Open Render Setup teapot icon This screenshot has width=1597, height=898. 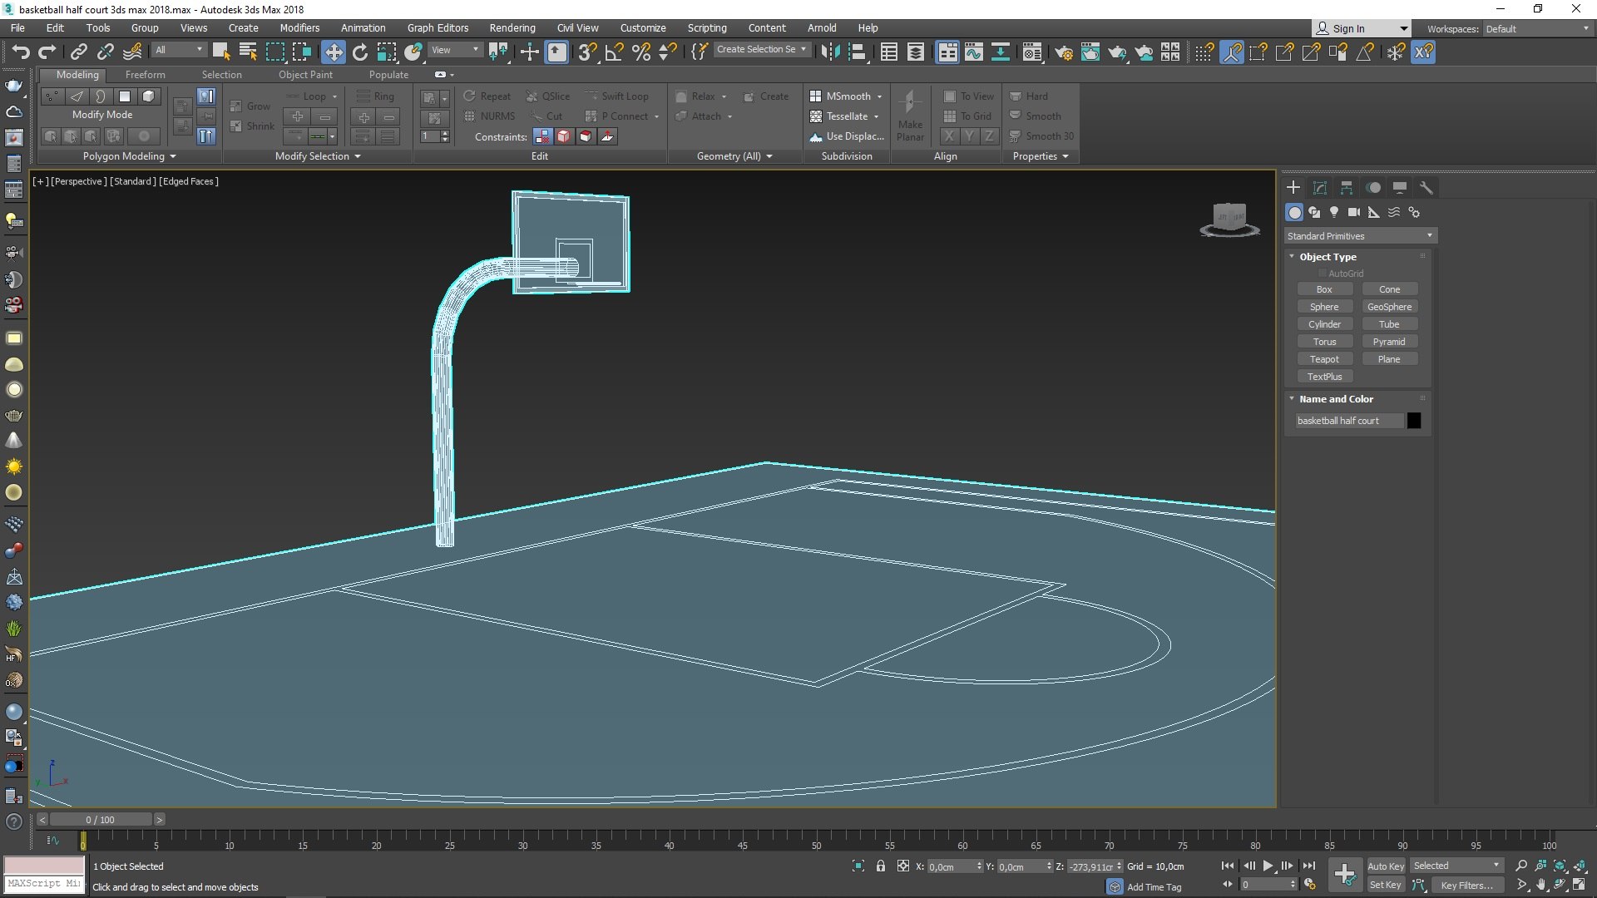1063,52
